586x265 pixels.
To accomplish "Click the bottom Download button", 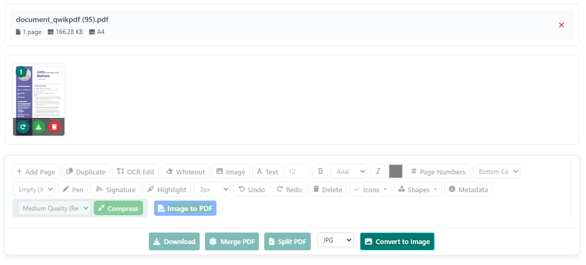I will [x=174, y=241].
